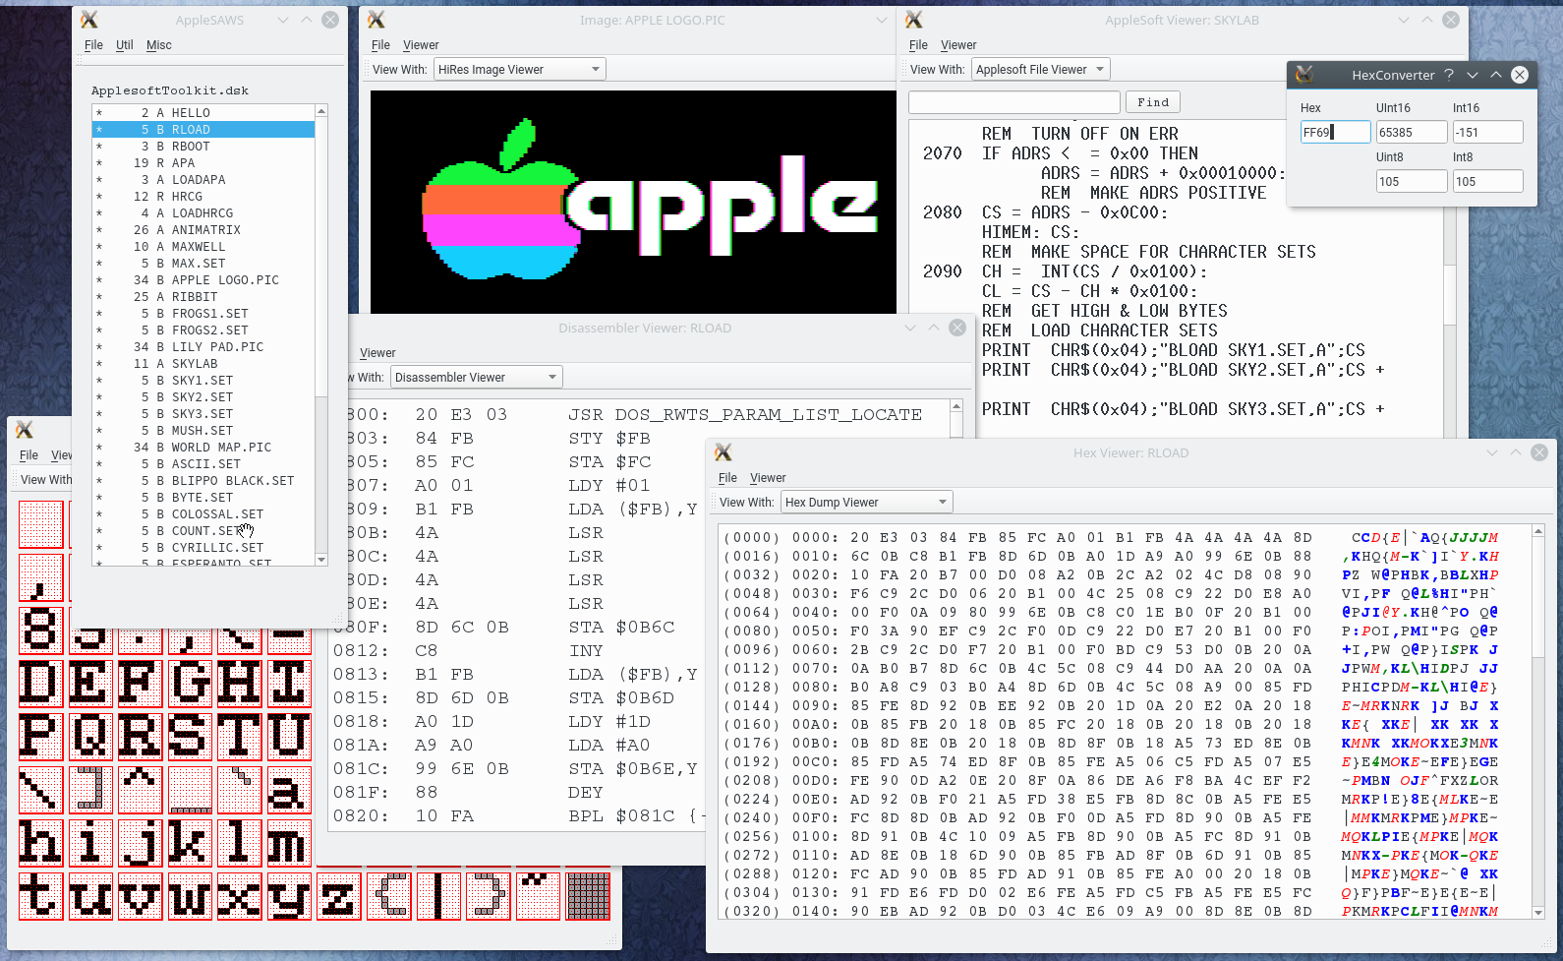Screen dimensions: 1563x961
Task: Click the X11 icon in the AppleSoft Viewer window
Action: click(914, 20)
